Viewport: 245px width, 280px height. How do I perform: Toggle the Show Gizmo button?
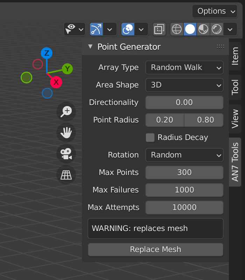[x=96, y=29]
